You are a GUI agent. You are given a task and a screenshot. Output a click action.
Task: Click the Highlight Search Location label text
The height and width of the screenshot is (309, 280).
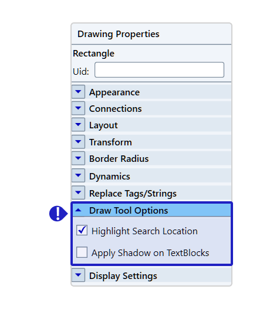click(x=144, y=231)
